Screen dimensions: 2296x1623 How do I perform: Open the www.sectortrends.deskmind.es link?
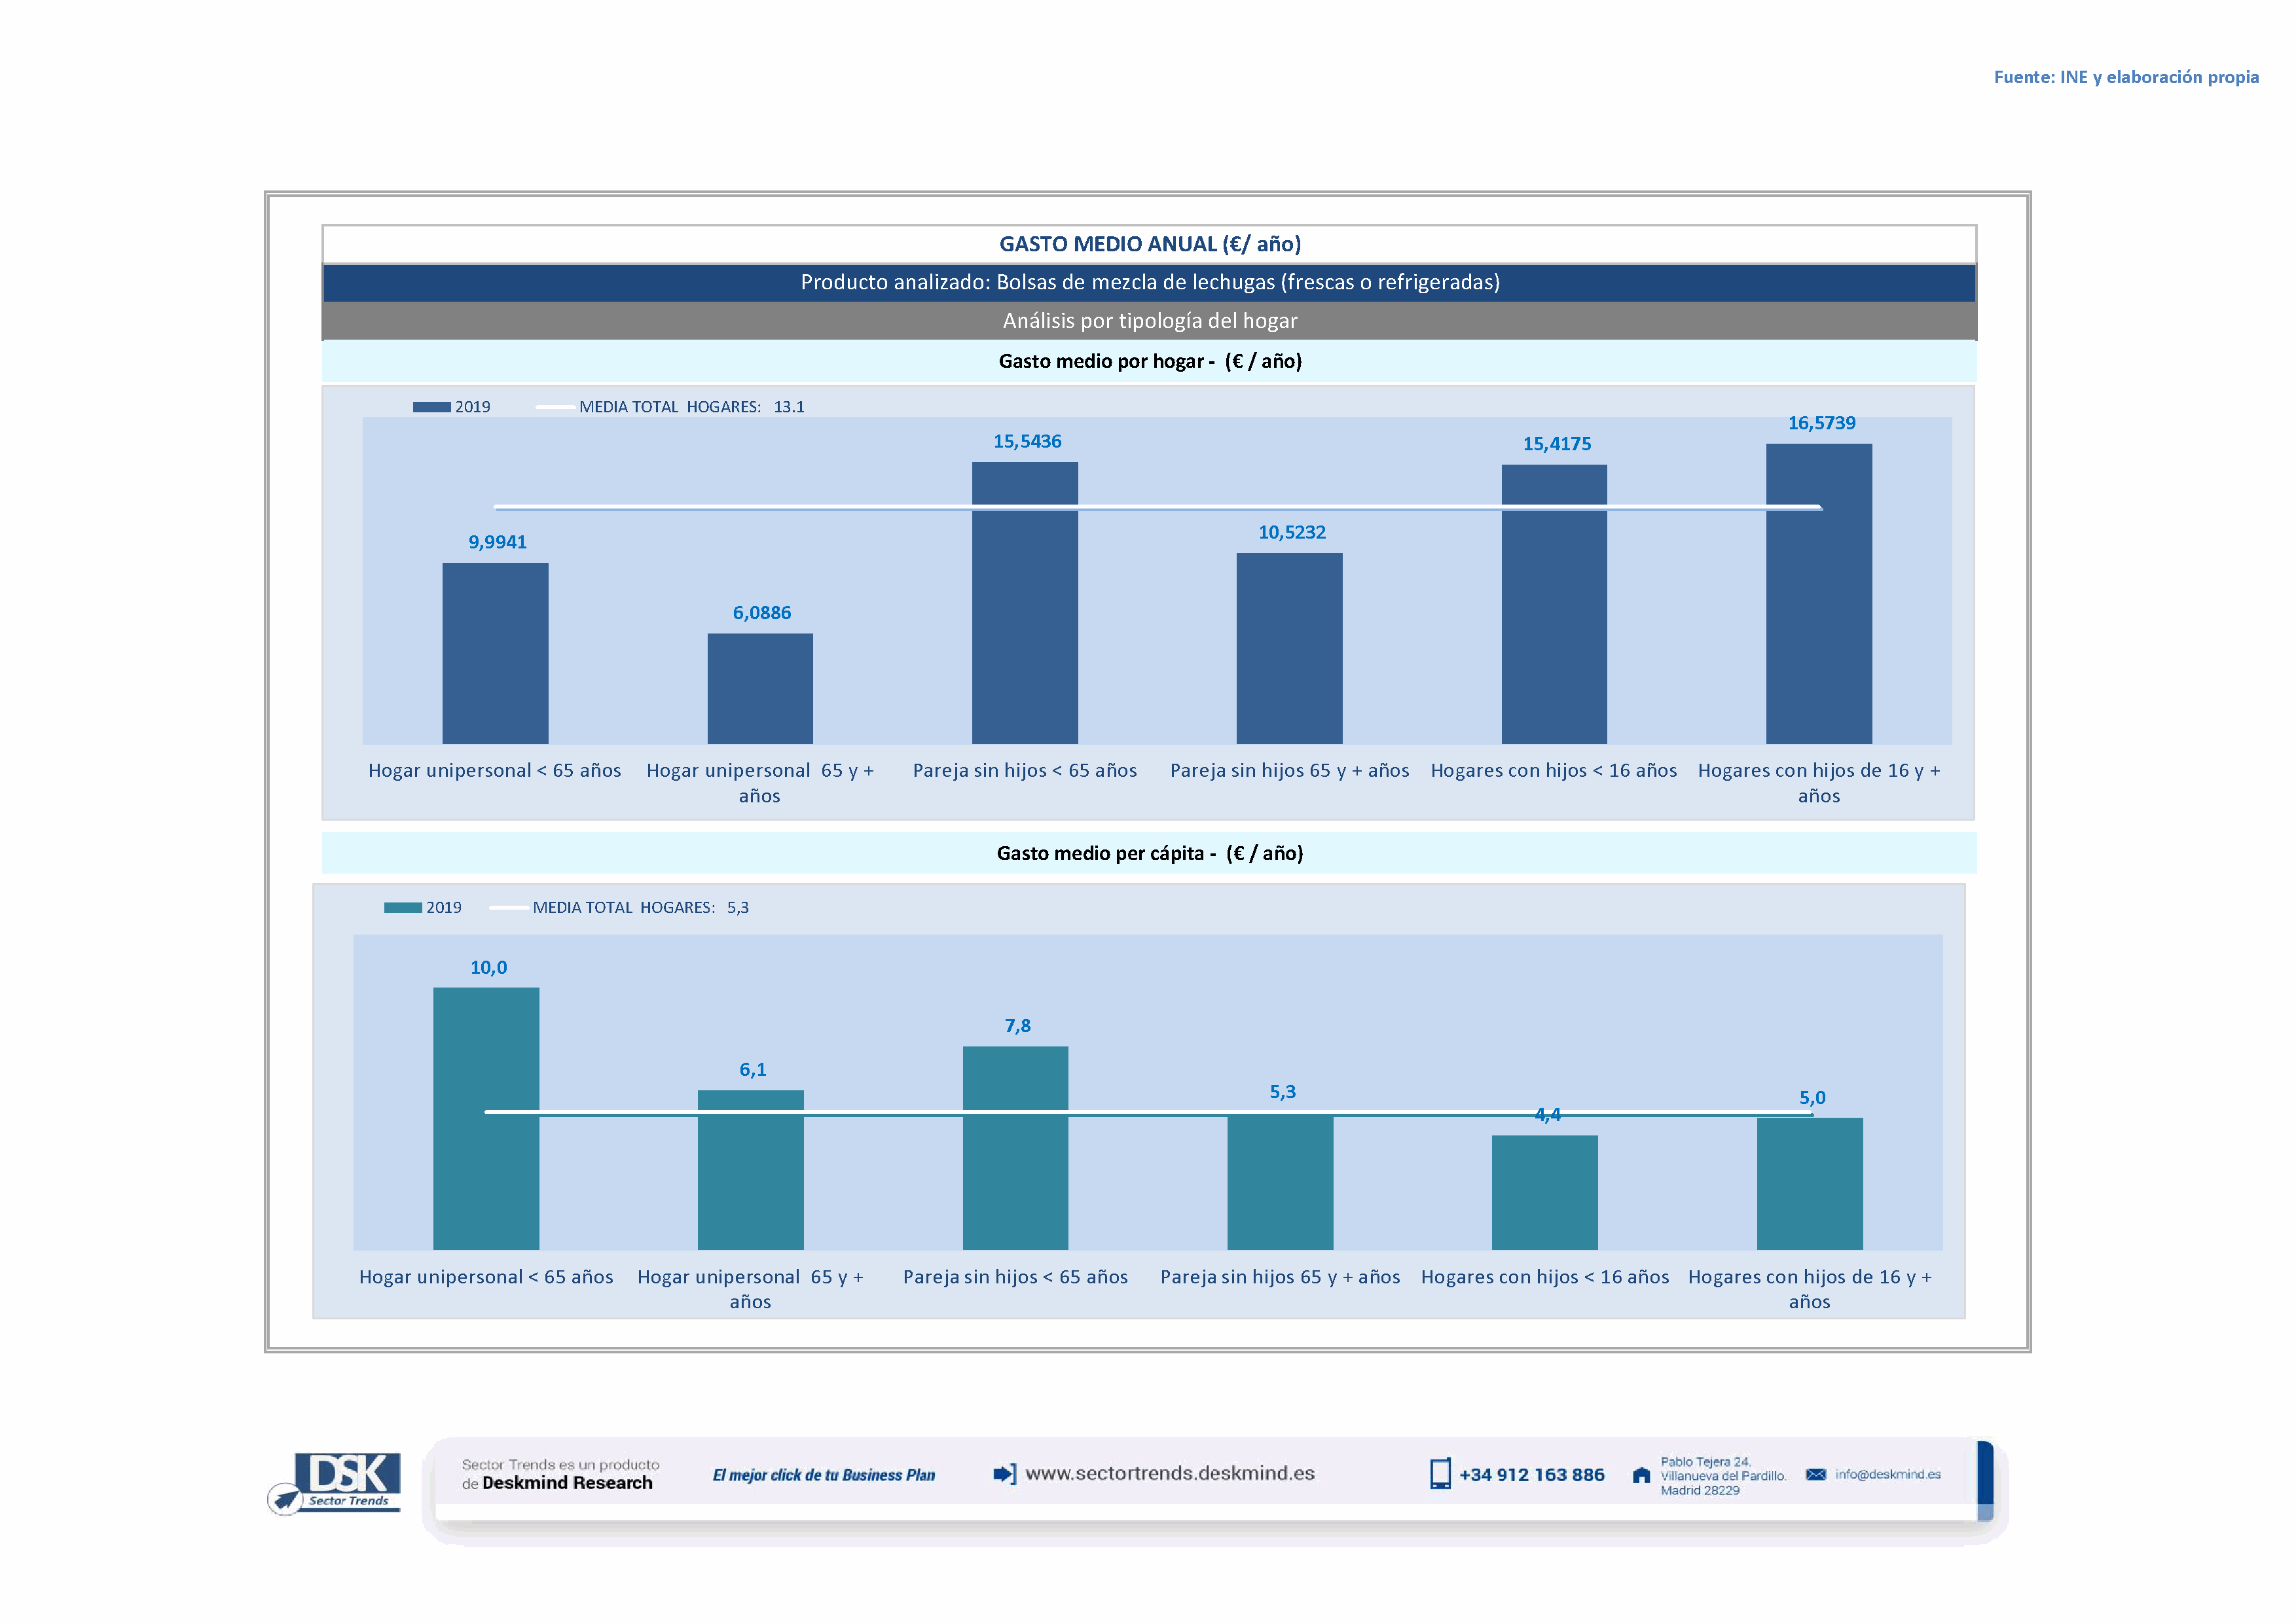click(1170, 1473)
